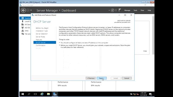Screen dimensions: 173x97
Task: Click the Server Manager back arrow
Action: (x=23, y=10)
